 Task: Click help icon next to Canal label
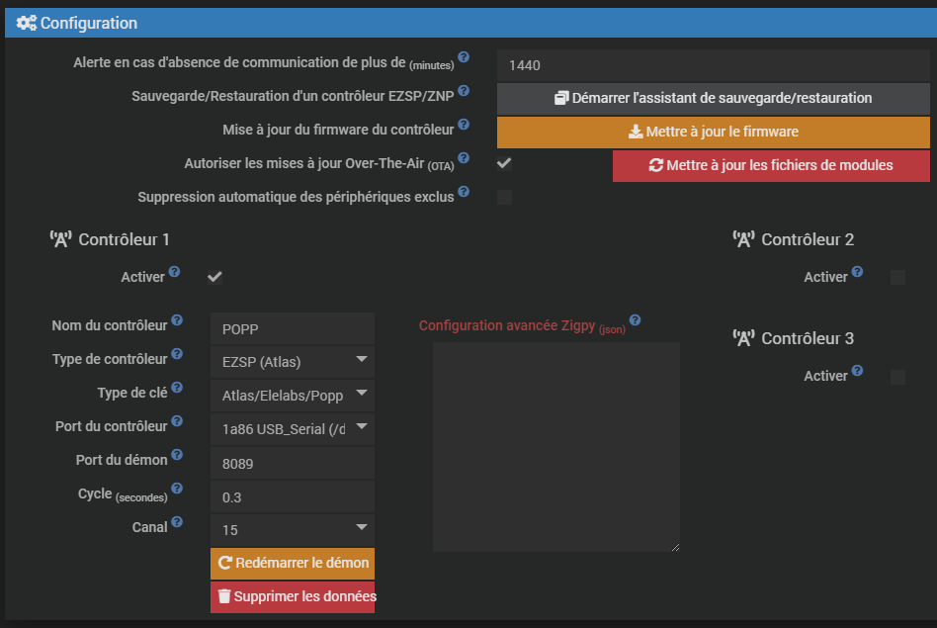point(177,522)
